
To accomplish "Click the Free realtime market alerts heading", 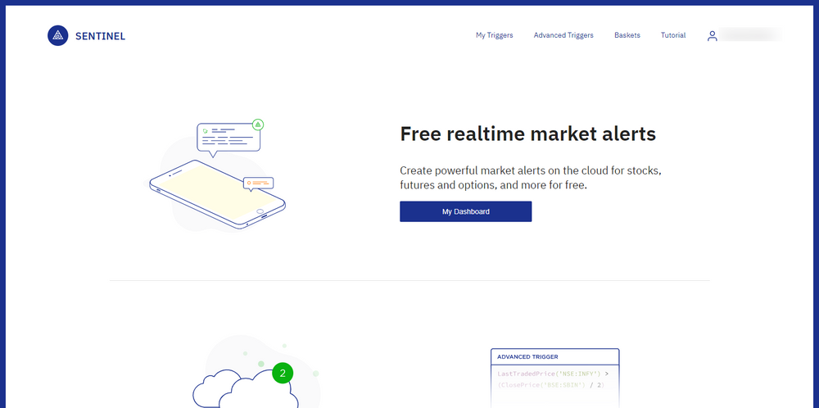I will click(528, 134).
